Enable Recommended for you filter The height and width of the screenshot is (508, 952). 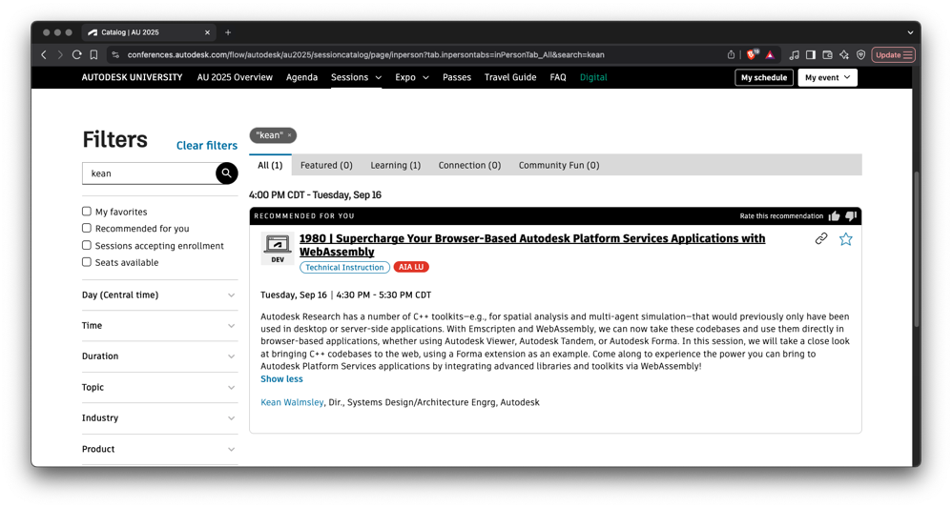pos(87,229)
